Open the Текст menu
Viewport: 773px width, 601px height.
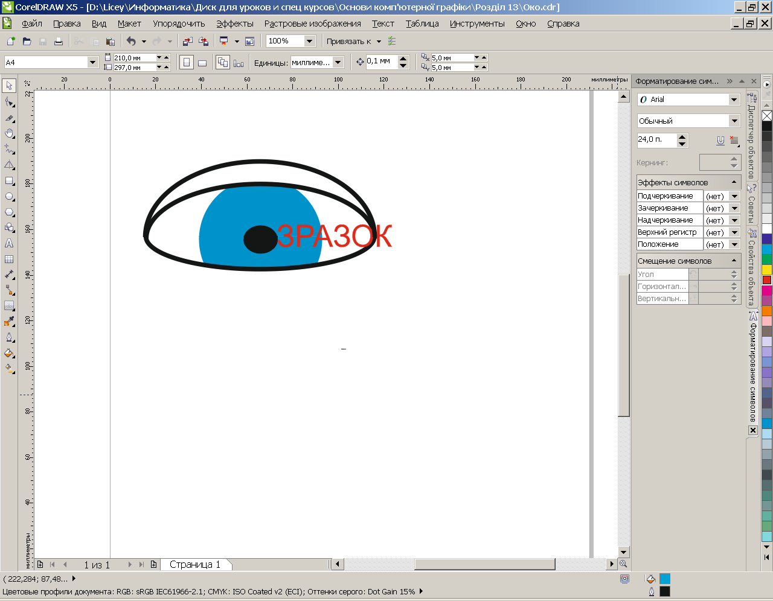tap(383, 24)
